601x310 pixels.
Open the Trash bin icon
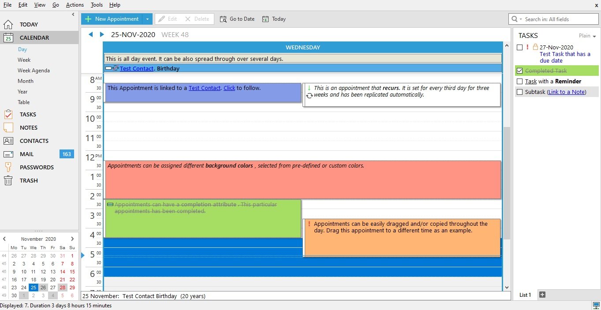(x=8, y=180)
